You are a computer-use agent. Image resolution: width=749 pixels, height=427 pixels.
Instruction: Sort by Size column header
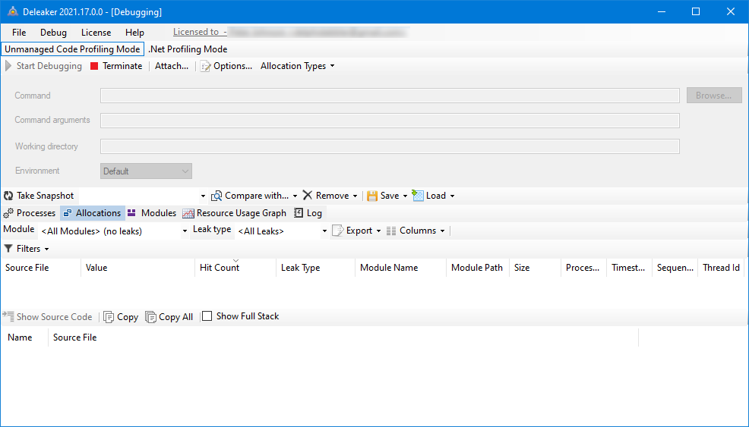(x=536, y=268)
